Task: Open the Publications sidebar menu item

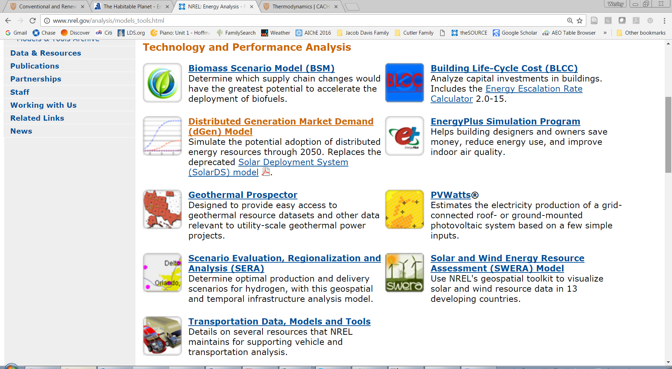Action: click(x=35, y=66)
